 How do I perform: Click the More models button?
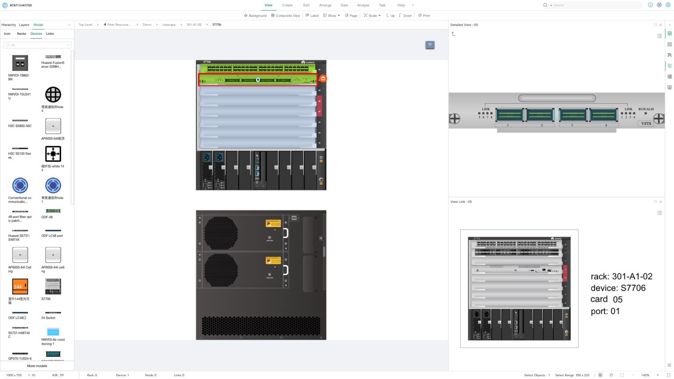click(x=37, y=366)
